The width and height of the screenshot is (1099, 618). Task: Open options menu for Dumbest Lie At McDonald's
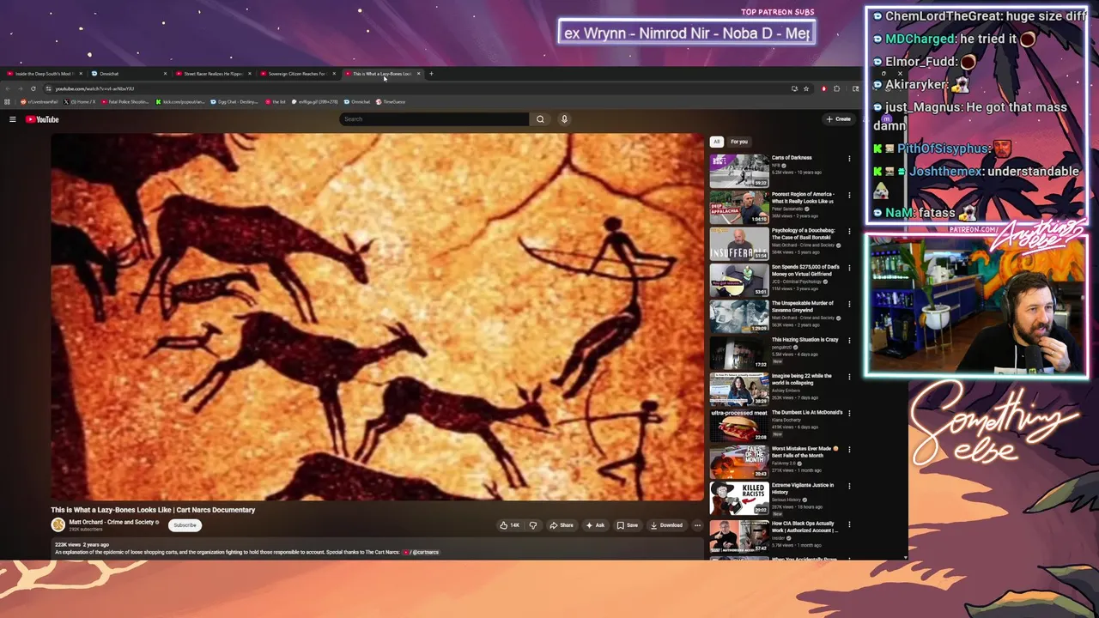point(849,413)
